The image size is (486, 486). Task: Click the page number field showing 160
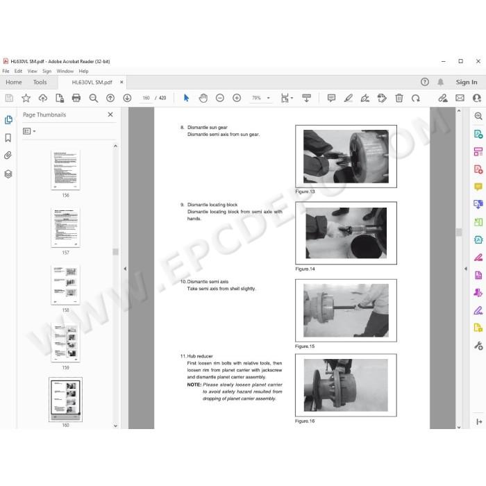[146, 98]
